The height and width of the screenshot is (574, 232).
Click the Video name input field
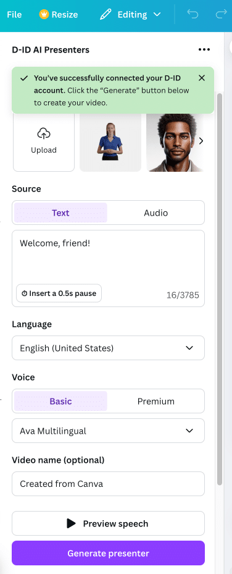pyautogui.click(x=108, y=484)
